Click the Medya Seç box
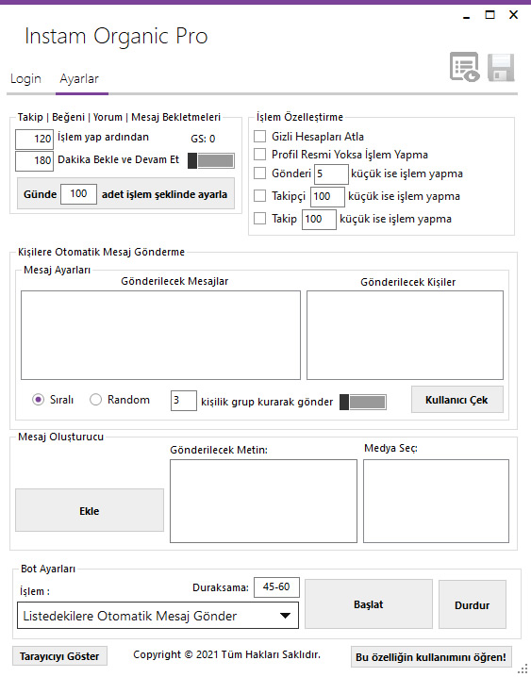Screen dimensions: 531x677 pos(436,501)
